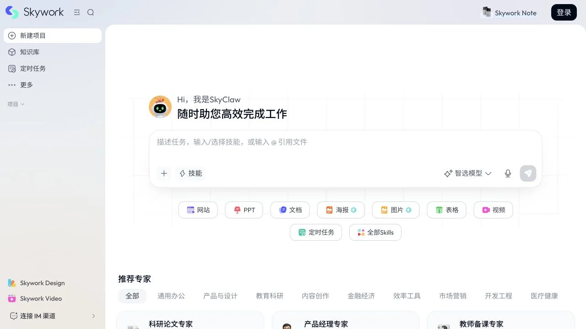586x329 pixels.
Task: Select the 海报 skill chip
Action: [x=341, y=210]
